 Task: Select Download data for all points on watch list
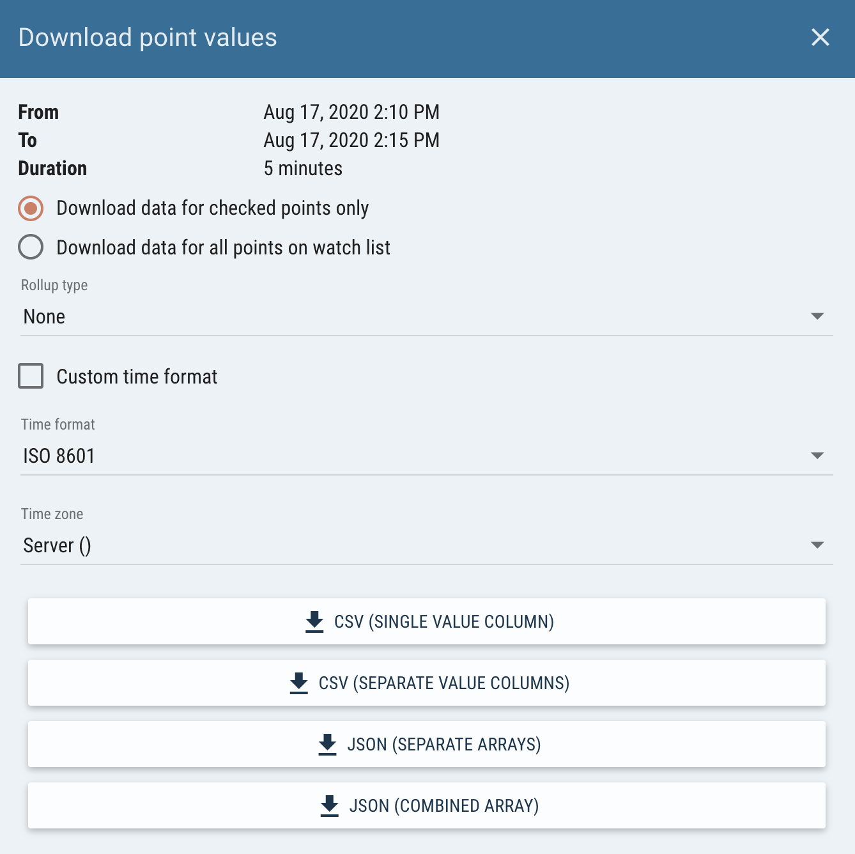(x=31, y=247)
